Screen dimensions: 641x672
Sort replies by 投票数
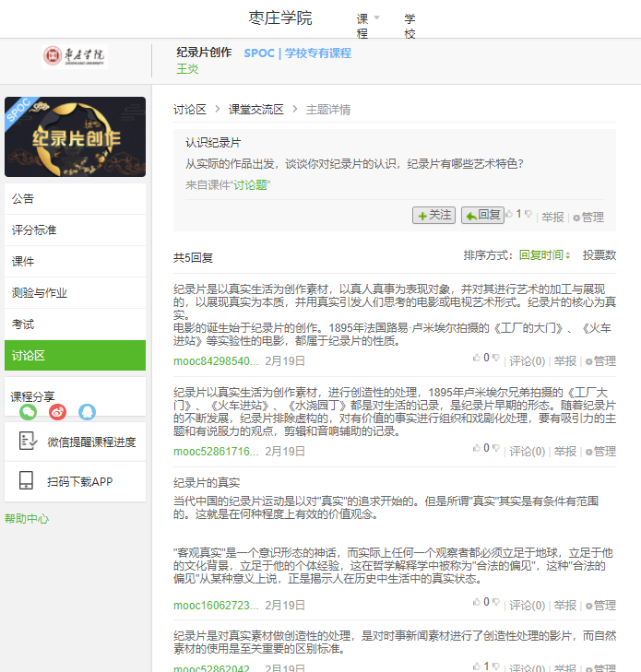(599, 255)
